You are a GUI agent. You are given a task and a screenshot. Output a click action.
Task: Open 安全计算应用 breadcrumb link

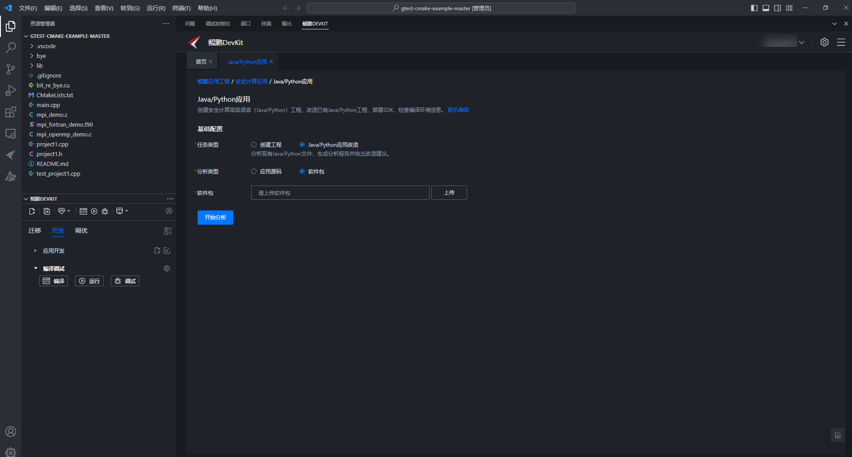pos(251,82)
